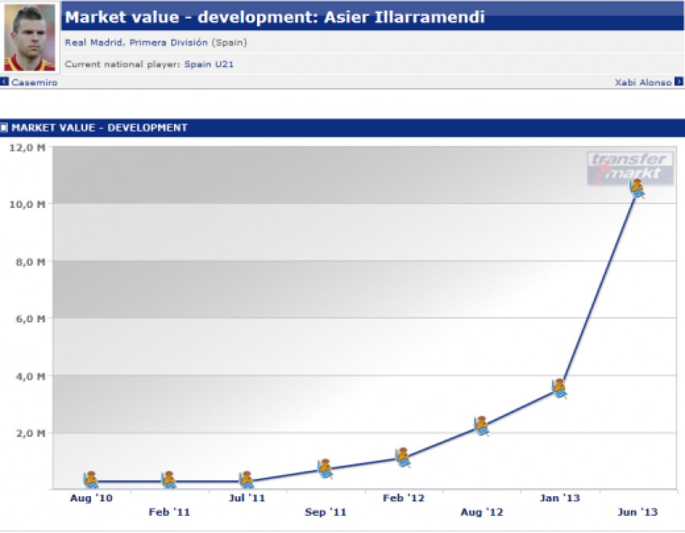Open next player Xabi Alonso link
The image size is (685, 533).
pos(643,82)
